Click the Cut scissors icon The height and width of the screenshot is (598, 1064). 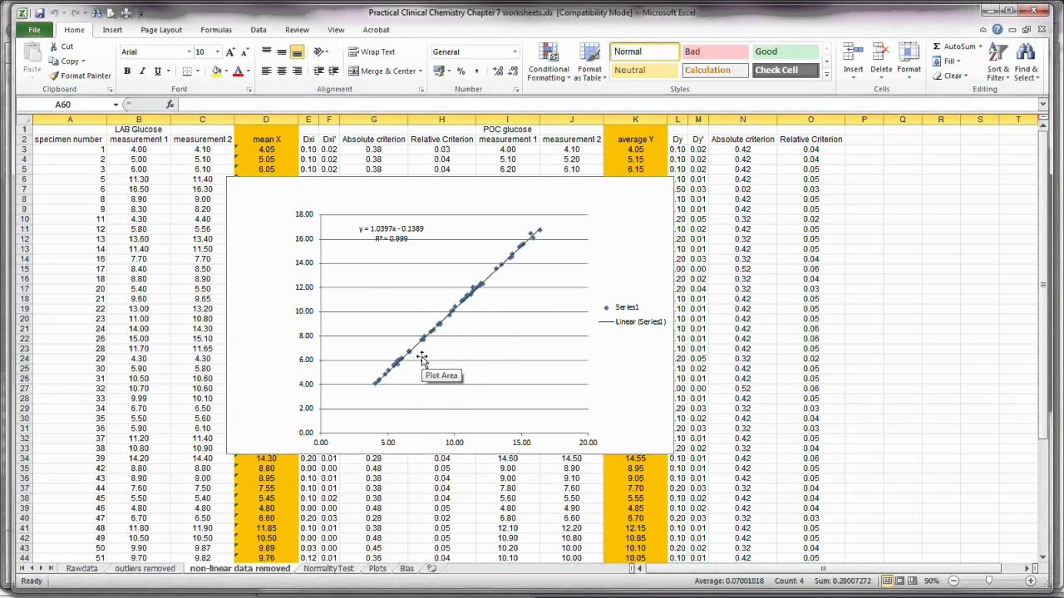[x=54, y=47]
